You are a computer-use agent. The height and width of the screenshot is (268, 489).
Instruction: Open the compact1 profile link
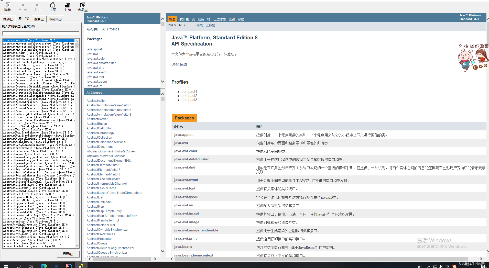coord(189,92)
